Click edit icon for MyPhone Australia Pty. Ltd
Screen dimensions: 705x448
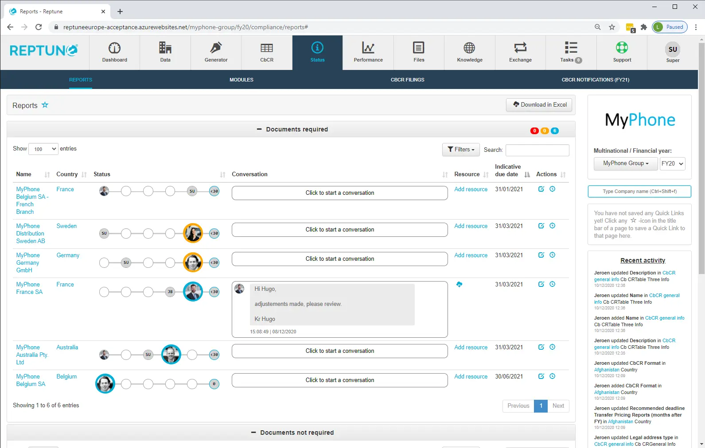[541, 347]
